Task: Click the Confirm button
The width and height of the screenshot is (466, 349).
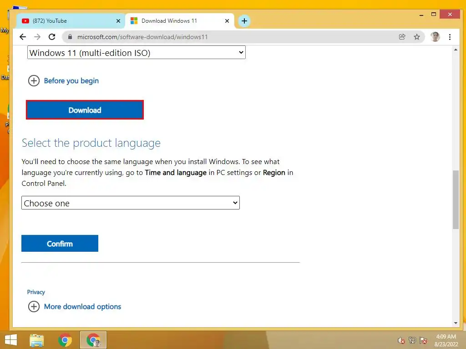Action: (x=60, y=244)
